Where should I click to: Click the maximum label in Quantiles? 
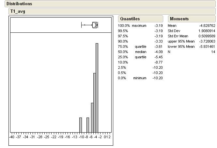139,26
